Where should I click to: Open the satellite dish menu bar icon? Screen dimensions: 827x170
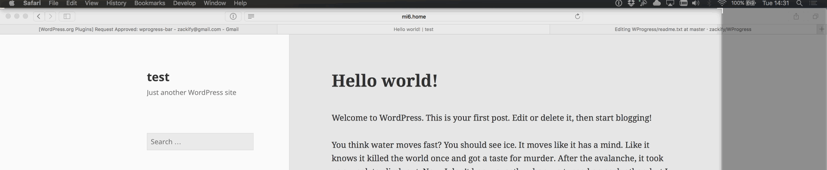tap(644, 3)
